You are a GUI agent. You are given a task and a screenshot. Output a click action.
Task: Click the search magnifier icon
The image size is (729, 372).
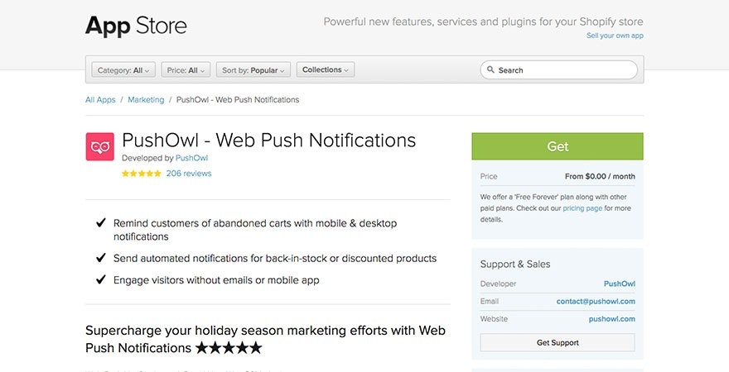[x=490, y=70]
